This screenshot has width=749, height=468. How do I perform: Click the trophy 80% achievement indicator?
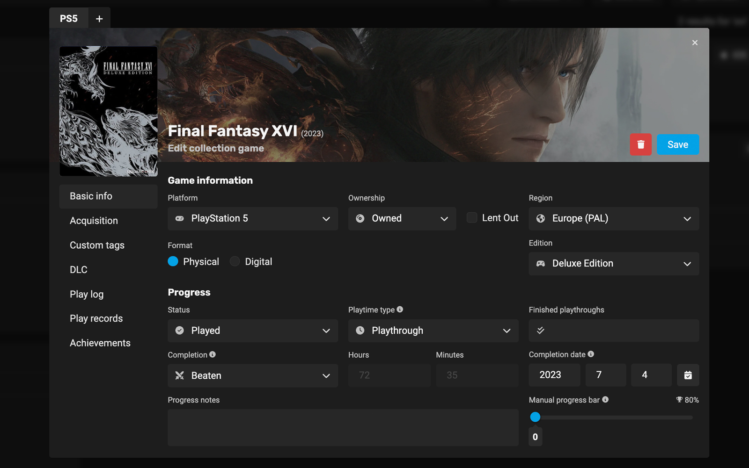coord(687,400)
